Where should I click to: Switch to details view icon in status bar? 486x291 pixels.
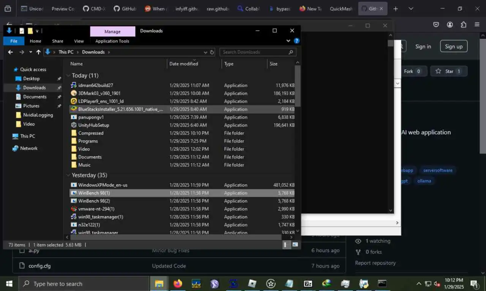(x=286, y=245)
